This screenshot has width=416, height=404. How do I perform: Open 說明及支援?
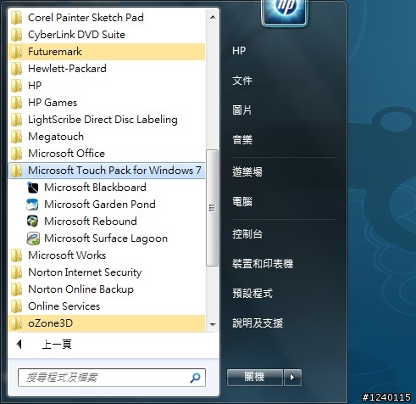point(258,323)
